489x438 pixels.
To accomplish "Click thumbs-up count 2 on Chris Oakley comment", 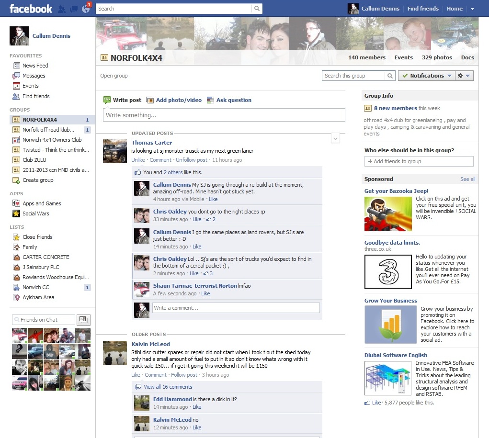I will 211,219.
